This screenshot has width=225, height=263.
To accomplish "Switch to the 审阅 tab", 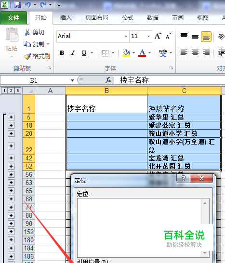I will coord(178,18).
